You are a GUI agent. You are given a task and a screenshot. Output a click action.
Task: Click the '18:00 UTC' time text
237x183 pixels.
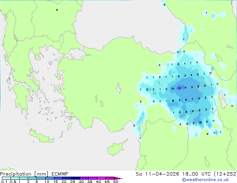[197, 174]
